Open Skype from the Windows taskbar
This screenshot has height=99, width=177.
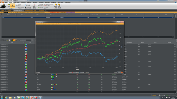[23, 98]
